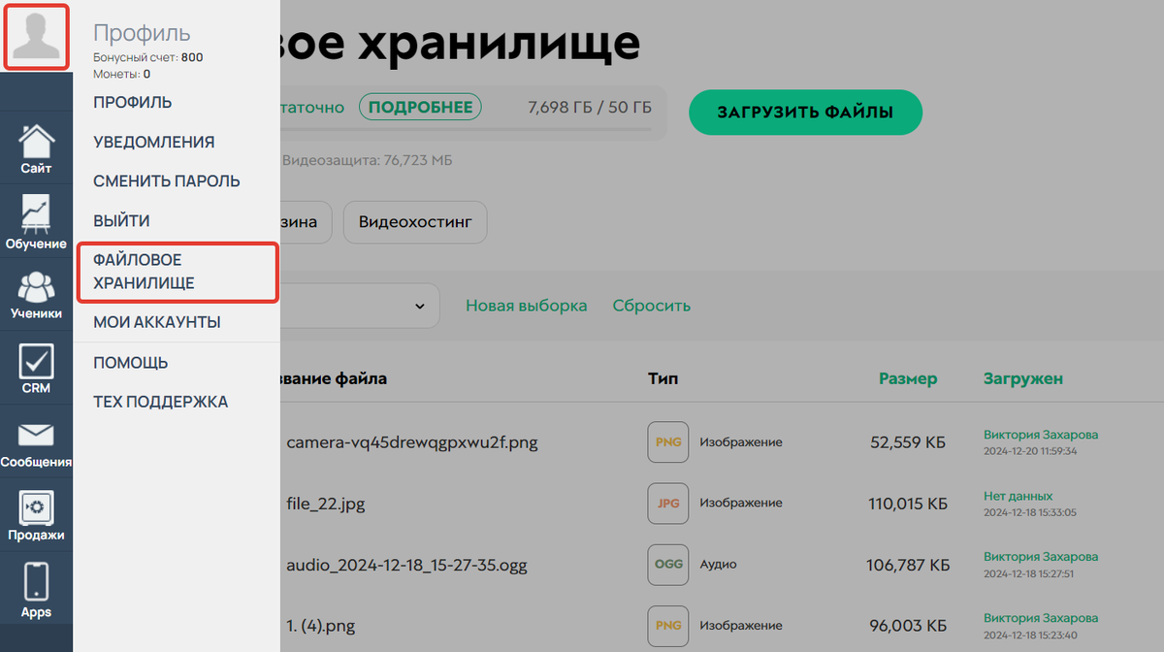The image size is (1164, 652).
Task: Click the profile avatar at the top
Action: coord(36,36)
